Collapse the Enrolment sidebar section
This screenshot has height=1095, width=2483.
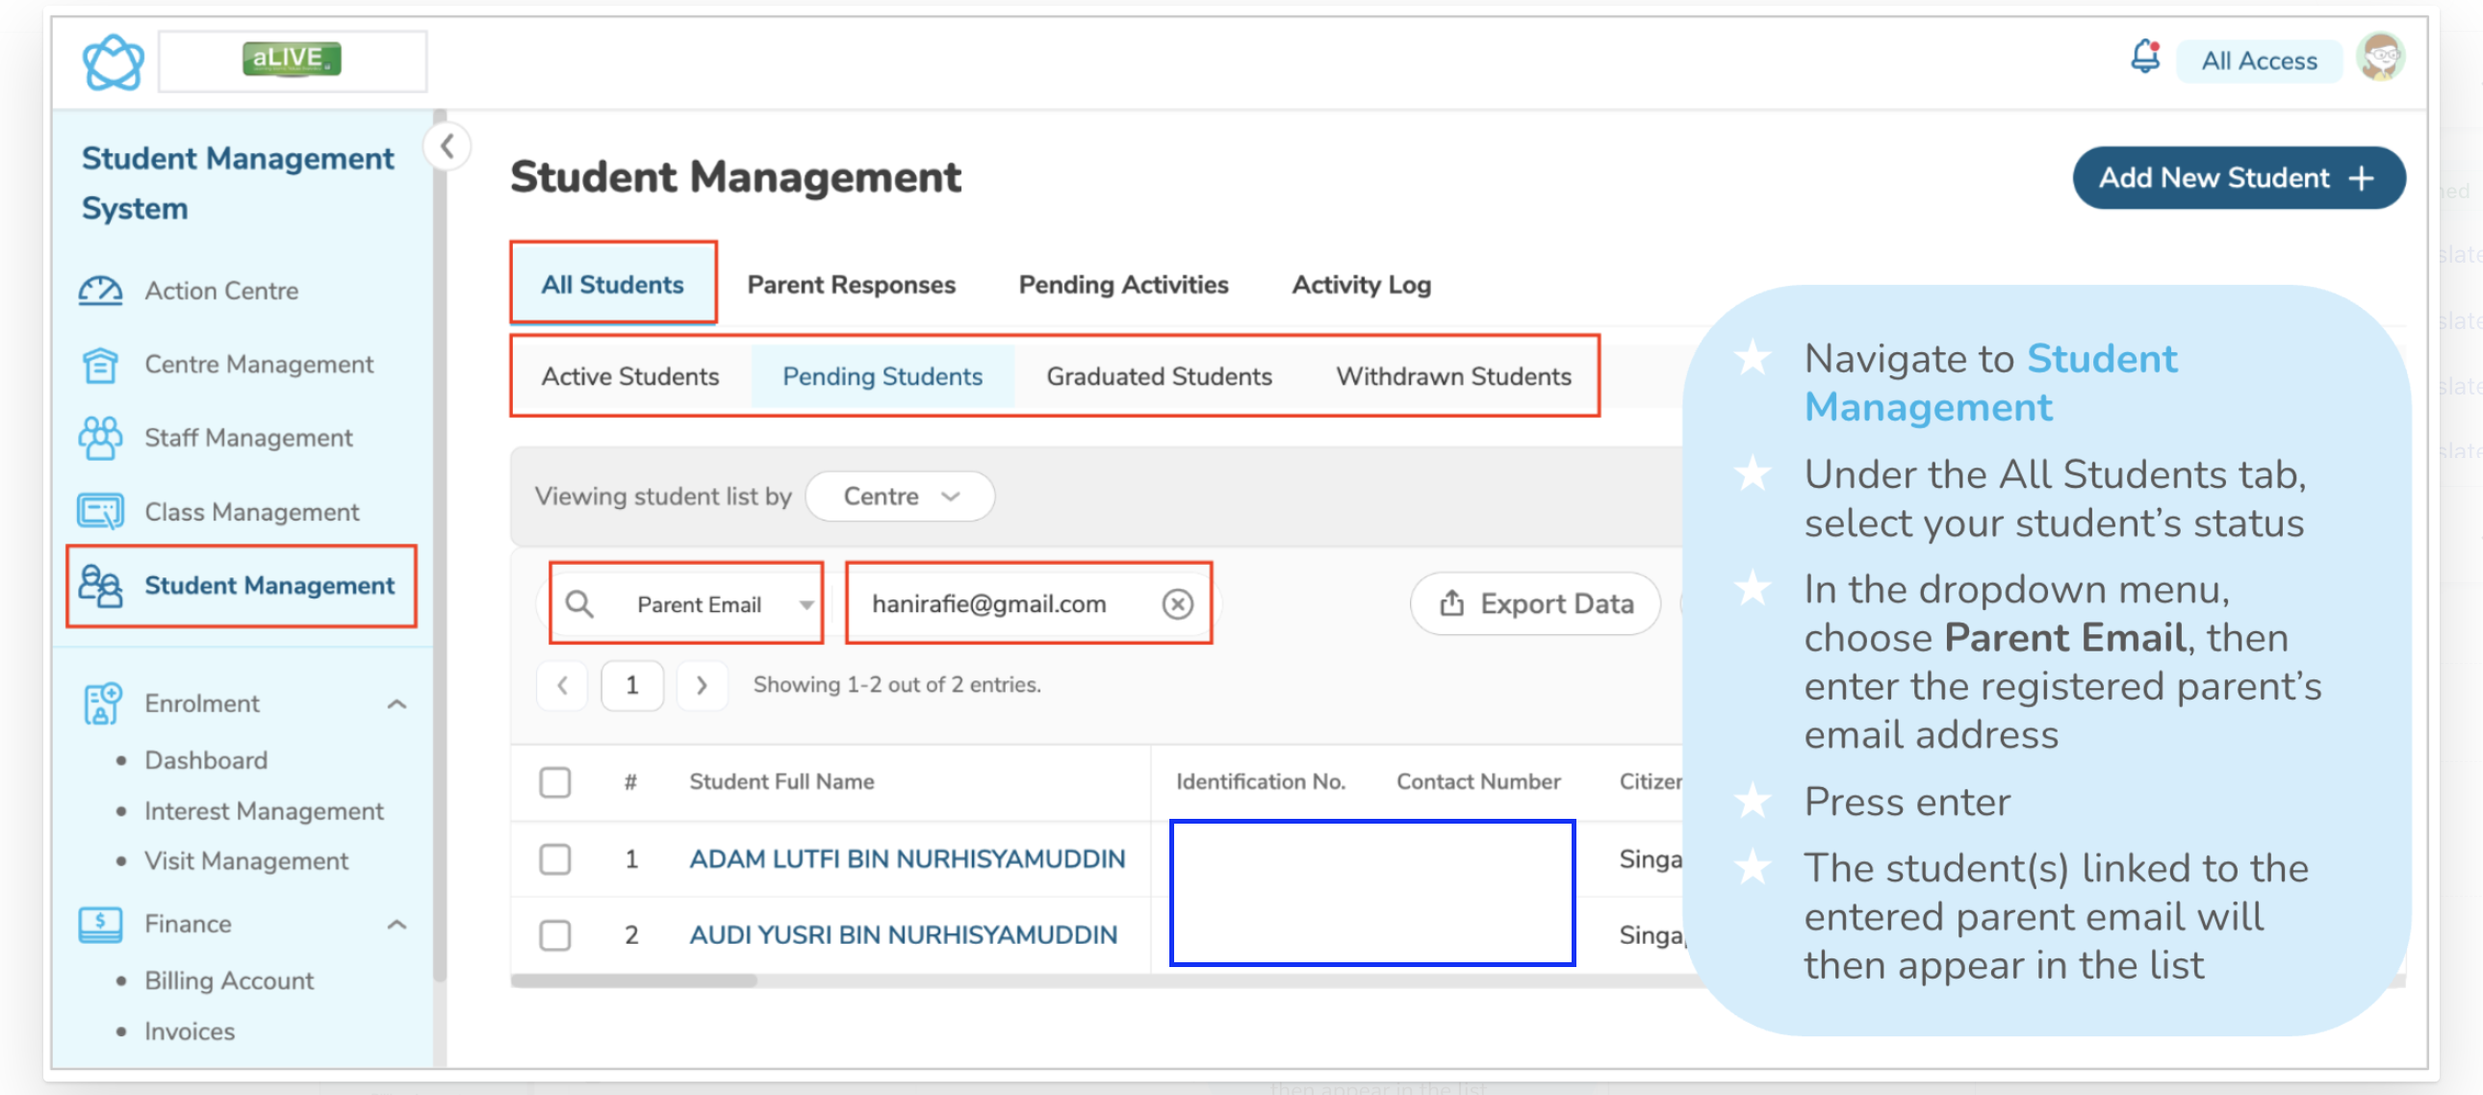[397, 704]
